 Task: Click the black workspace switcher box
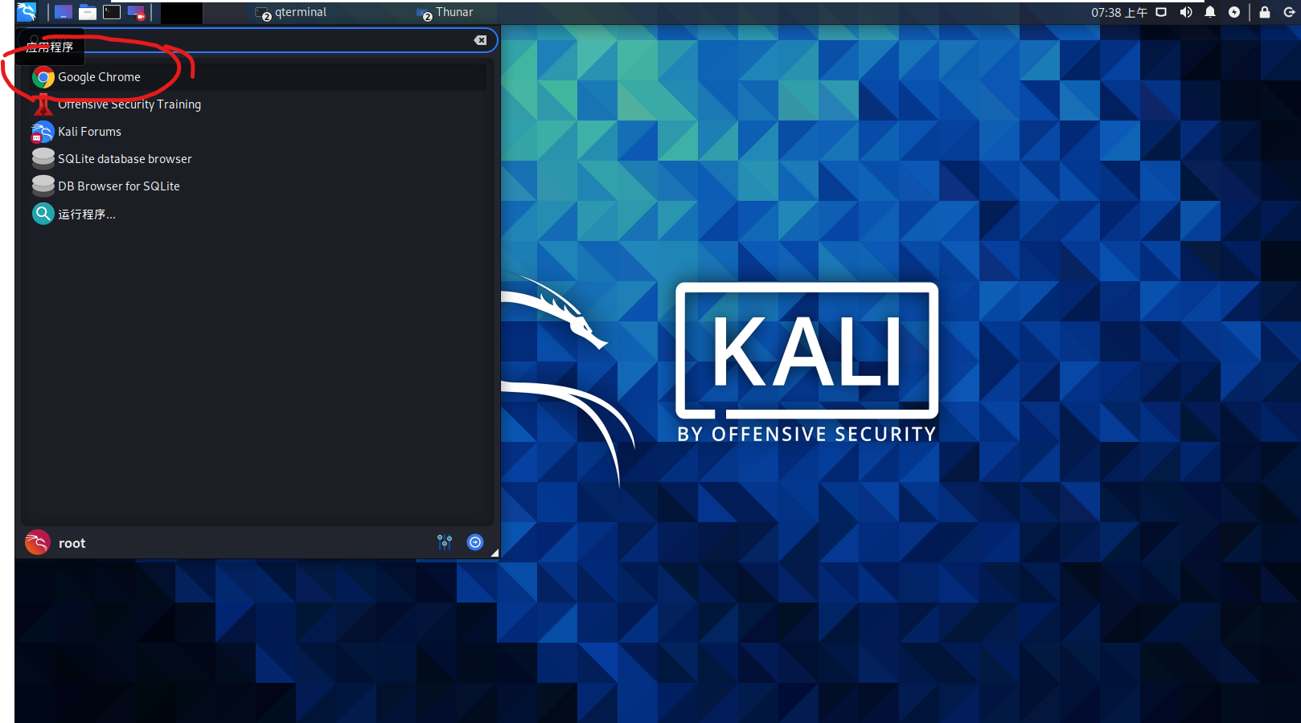click(182, 12)
